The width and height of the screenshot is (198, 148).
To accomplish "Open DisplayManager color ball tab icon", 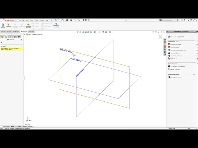I will click(19, 37).
